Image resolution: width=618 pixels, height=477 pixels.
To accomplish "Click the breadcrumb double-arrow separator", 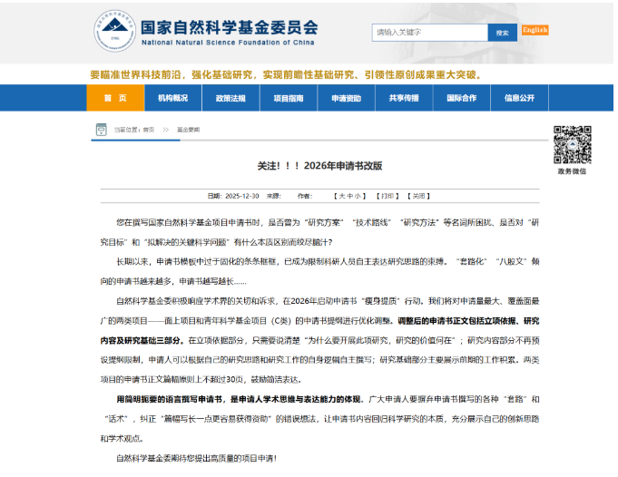I will [165, 130].
